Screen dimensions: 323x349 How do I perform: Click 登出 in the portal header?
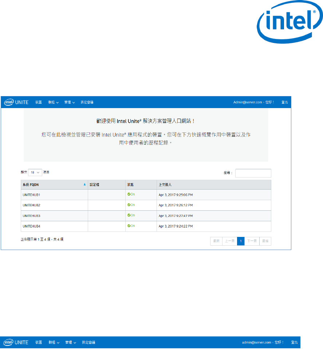click(x=285, y=102)
